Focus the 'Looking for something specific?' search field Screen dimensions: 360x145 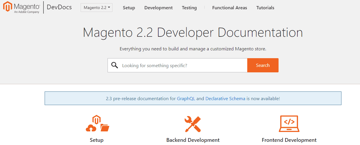pyautogui.click(x=183, y=65)
